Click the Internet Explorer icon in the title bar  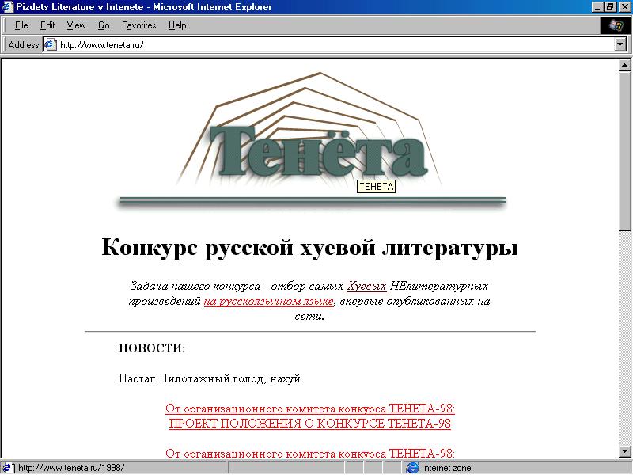coord(8,7)
